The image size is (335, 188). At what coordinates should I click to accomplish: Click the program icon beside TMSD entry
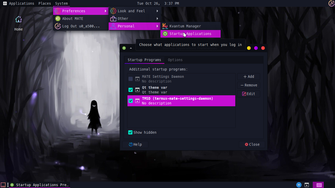point(137,101)
